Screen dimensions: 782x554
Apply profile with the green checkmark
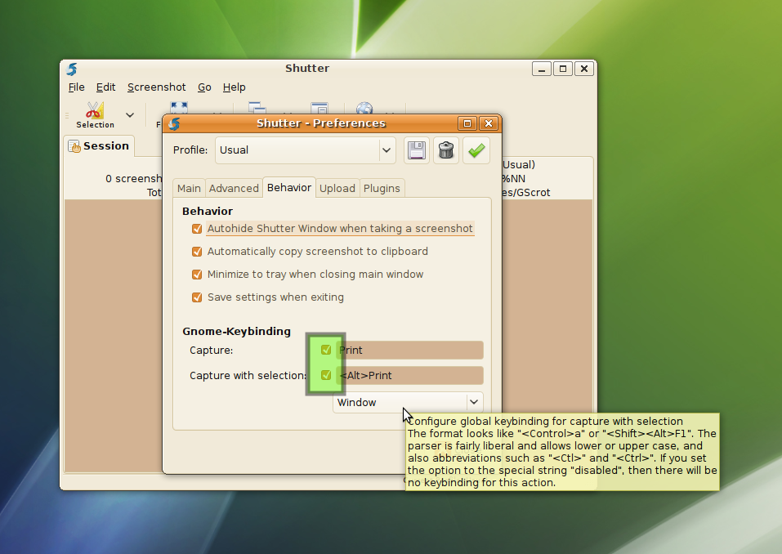pos(476,150)
